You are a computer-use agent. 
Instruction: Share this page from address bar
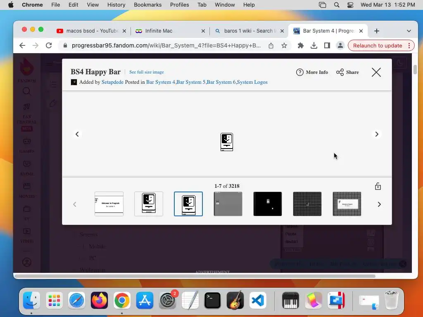coord(271,45)
